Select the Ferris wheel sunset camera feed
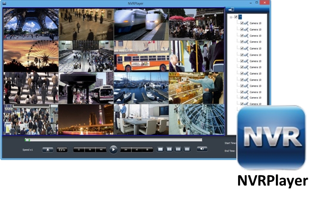Image resolution: width=322 pixels, height=200 pixels. coord(31,56)
